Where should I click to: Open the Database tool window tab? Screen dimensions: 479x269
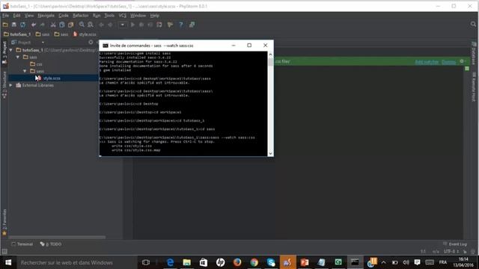click(474, 54)
